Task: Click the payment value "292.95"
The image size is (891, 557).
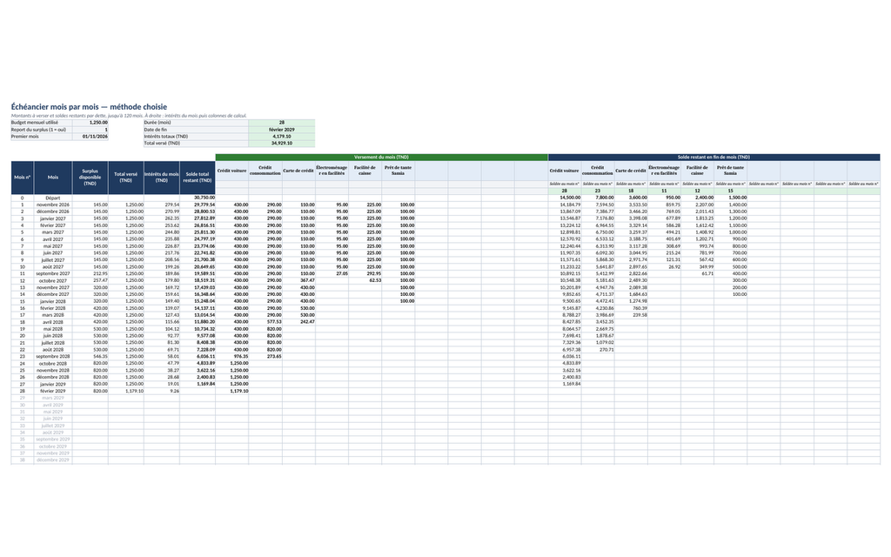Action: click(x=373, y=273)
